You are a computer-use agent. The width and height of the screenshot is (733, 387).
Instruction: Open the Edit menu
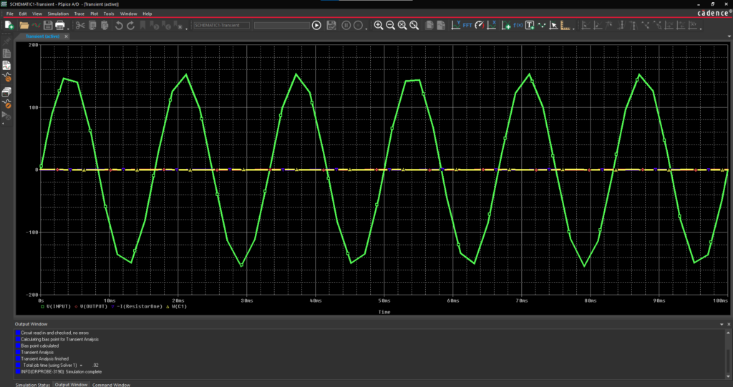[22, 14]
